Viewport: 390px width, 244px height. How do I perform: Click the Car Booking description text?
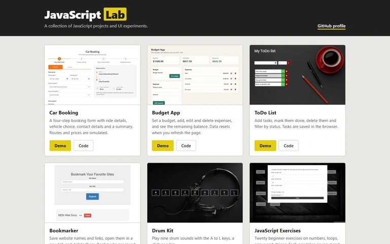(x=91, y=127)
